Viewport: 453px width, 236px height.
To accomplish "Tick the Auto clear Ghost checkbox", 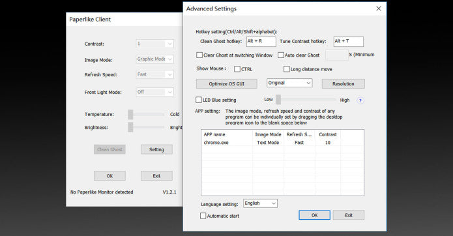I will 281,55.
